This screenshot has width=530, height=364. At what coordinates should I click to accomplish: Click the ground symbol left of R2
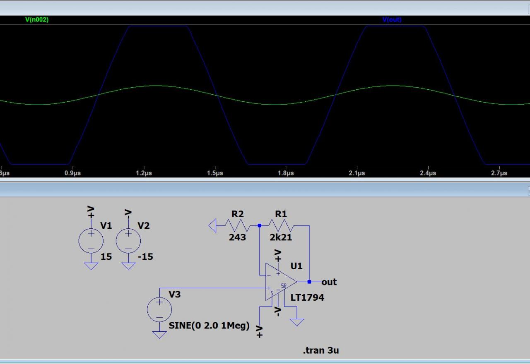(x=212, y=225)
